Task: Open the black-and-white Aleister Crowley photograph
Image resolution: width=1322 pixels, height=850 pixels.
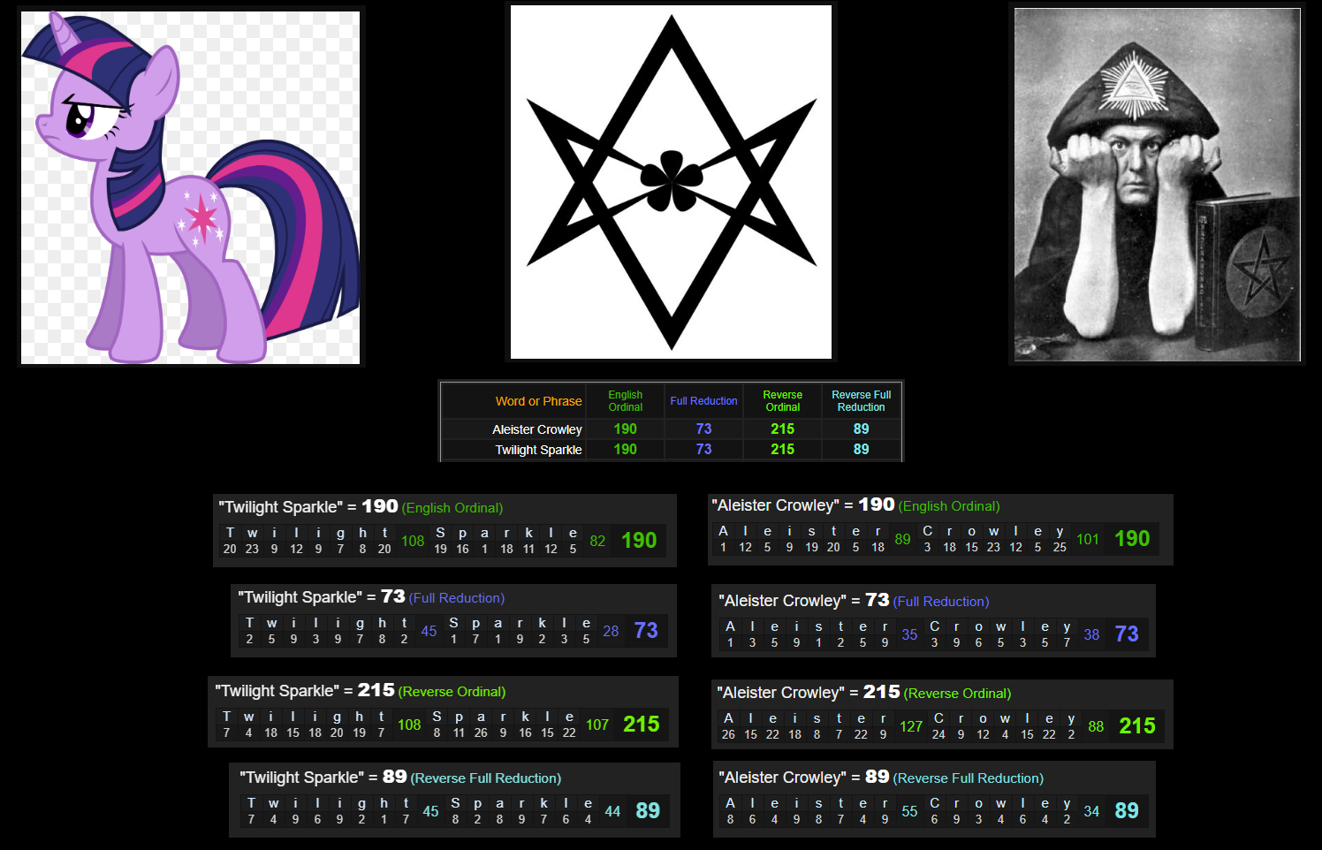Action: point(1158,185)
